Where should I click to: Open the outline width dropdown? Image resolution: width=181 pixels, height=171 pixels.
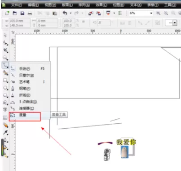[x=175, y=23]
